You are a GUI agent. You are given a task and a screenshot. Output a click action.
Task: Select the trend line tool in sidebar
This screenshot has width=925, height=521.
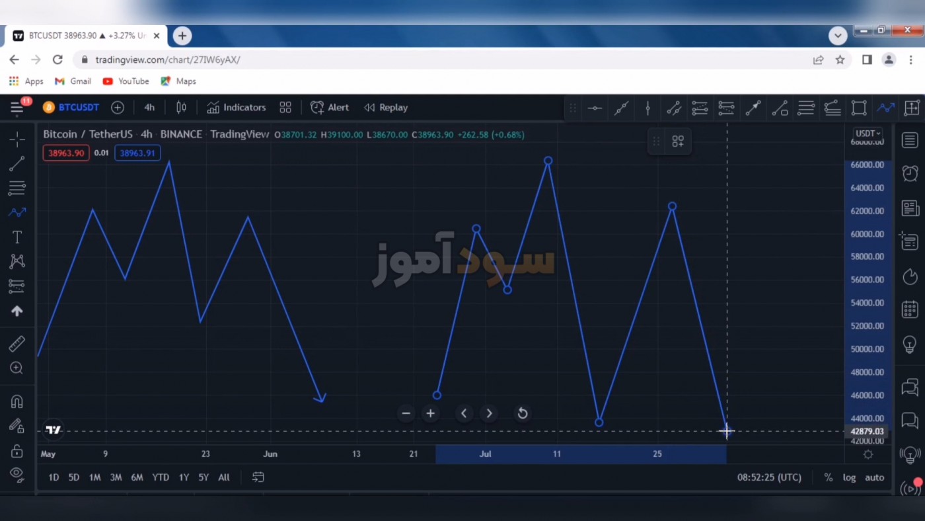[x=17, y=163]
